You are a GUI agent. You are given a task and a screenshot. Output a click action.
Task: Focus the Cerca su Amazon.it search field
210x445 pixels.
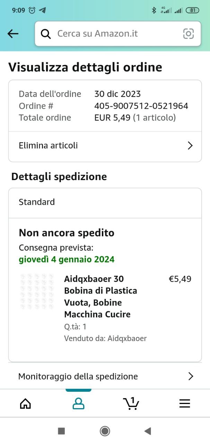tap(114, 34)
